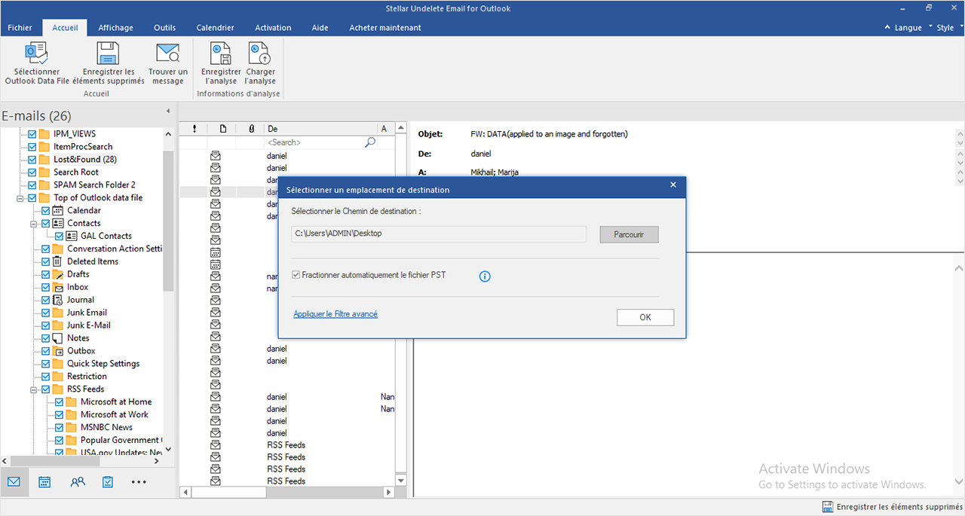This screenshot has width=965, height=516.
Task: Uncheck the Junk Email folder checkbox
Action: click(45, 313)
